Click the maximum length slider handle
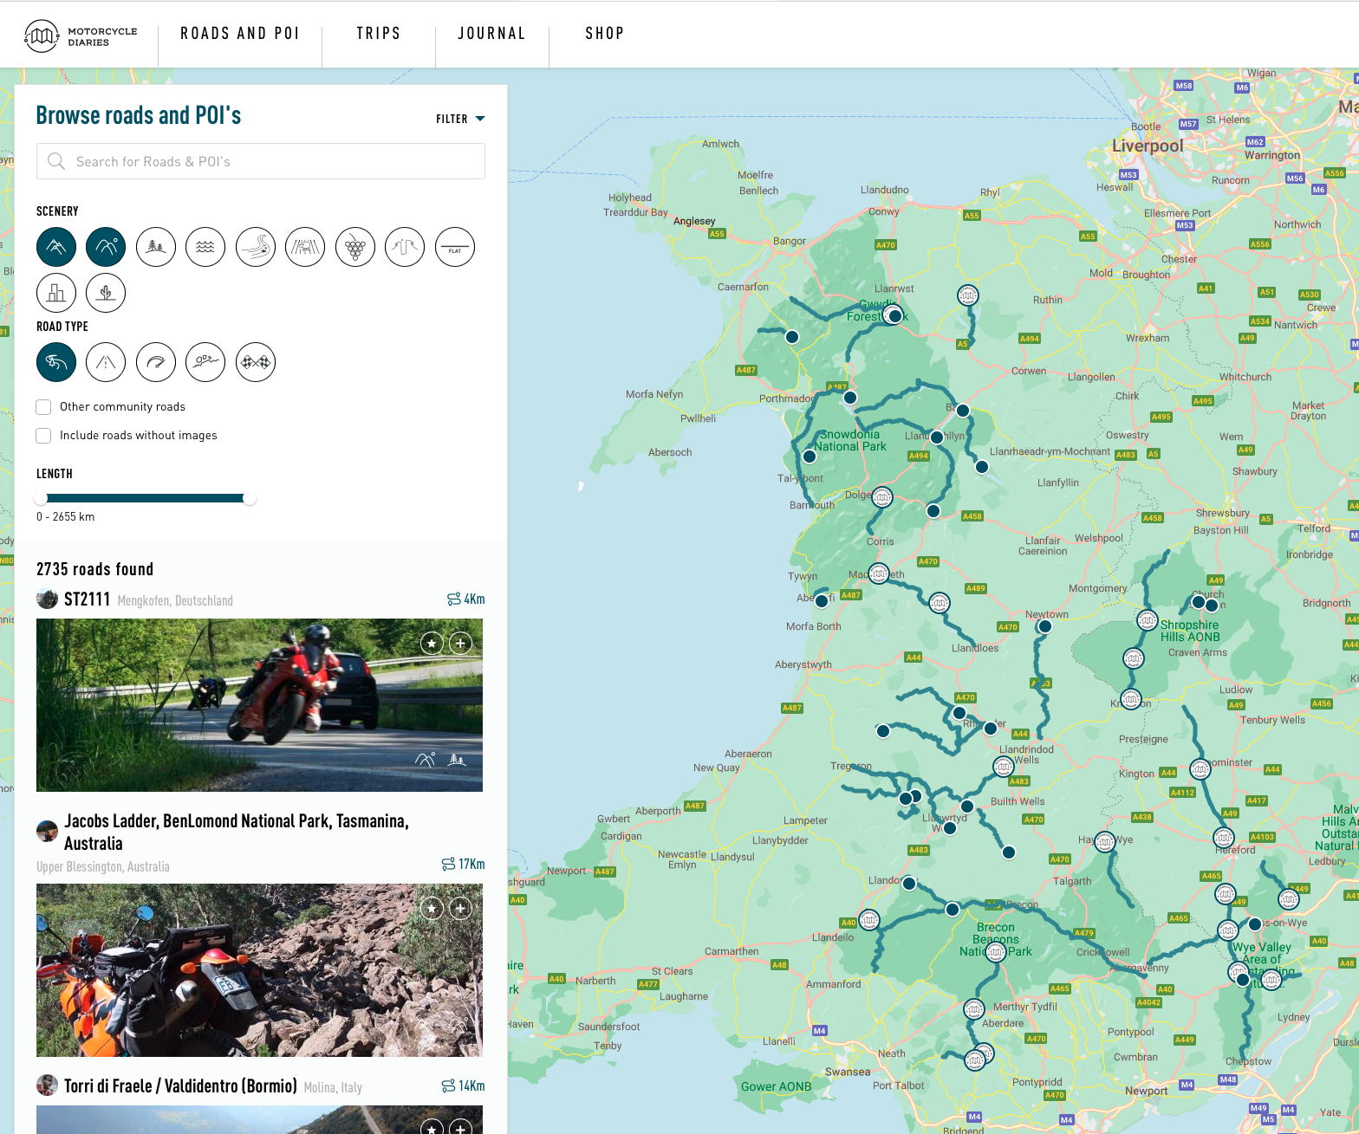The image size is (1359, 1134). pyautogui.click(x=250, y=498)
